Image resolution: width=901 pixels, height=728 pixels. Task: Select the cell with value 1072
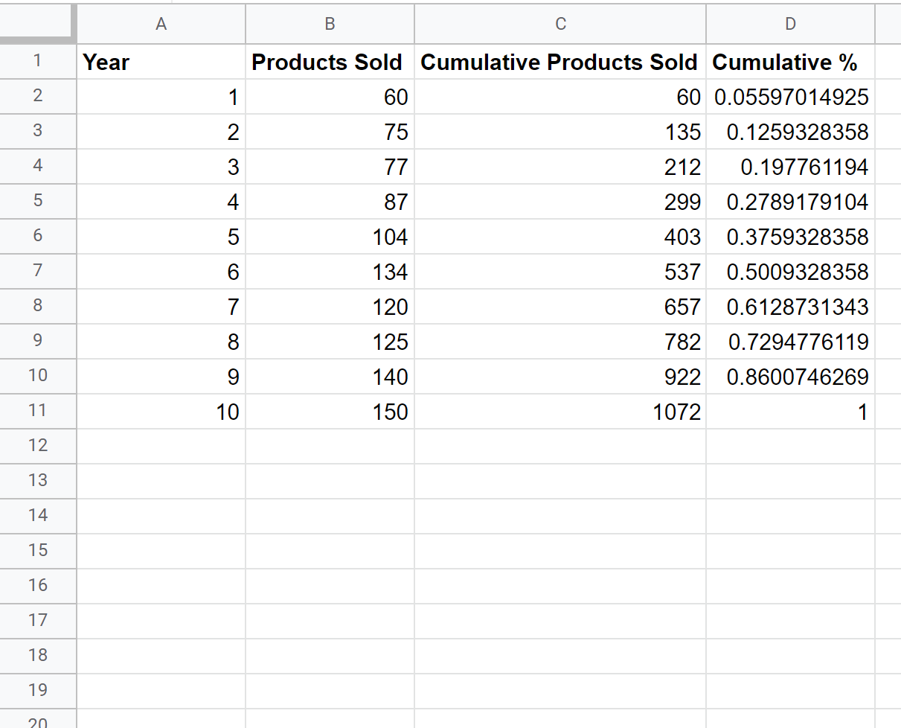click(x=560, y=412)
